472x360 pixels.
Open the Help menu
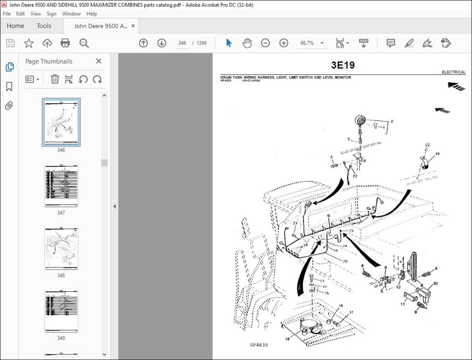coord(92,13)
